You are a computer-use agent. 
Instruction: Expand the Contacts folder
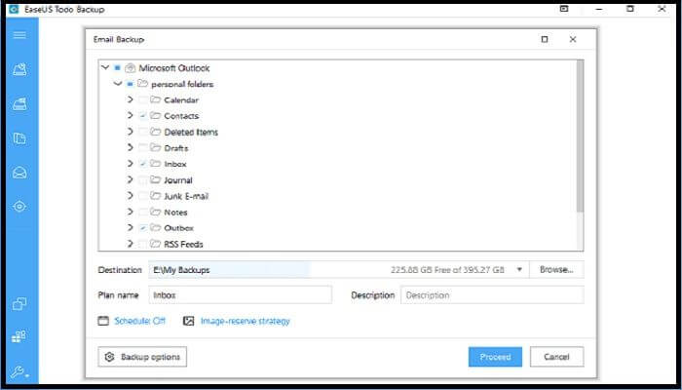coord(130,116)
